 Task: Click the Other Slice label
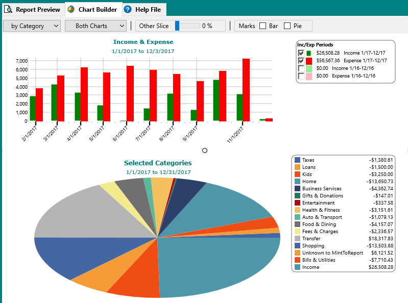tap(154, 26)
